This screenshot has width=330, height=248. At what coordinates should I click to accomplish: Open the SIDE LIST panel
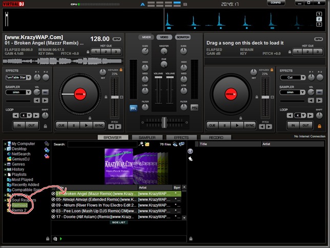tap(119, 222)
